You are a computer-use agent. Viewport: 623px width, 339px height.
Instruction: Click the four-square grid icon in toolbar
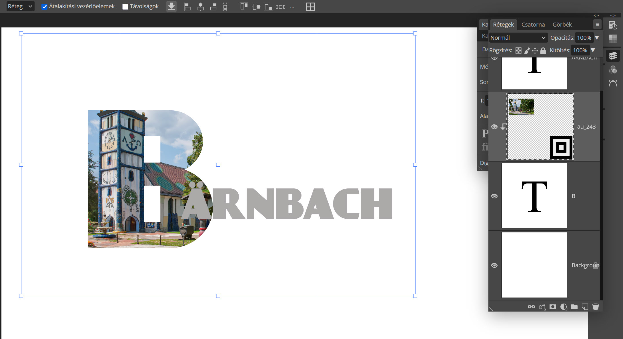310,7
